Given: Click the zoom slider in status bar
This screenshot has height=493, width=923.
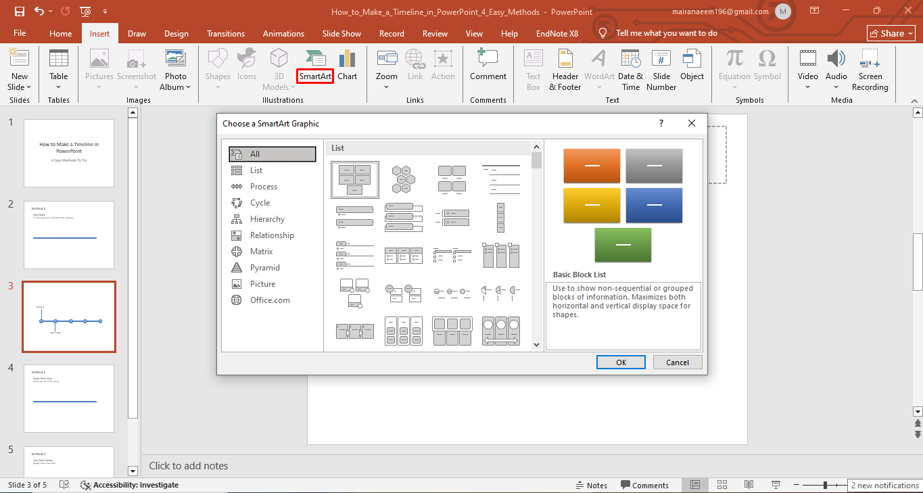Looking at the screenshot, I should pos(824,485).
